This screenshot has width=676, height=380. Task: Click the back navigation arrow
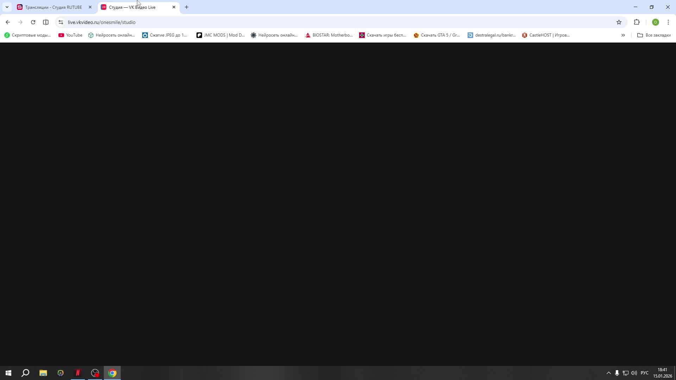tap(8, 22)
